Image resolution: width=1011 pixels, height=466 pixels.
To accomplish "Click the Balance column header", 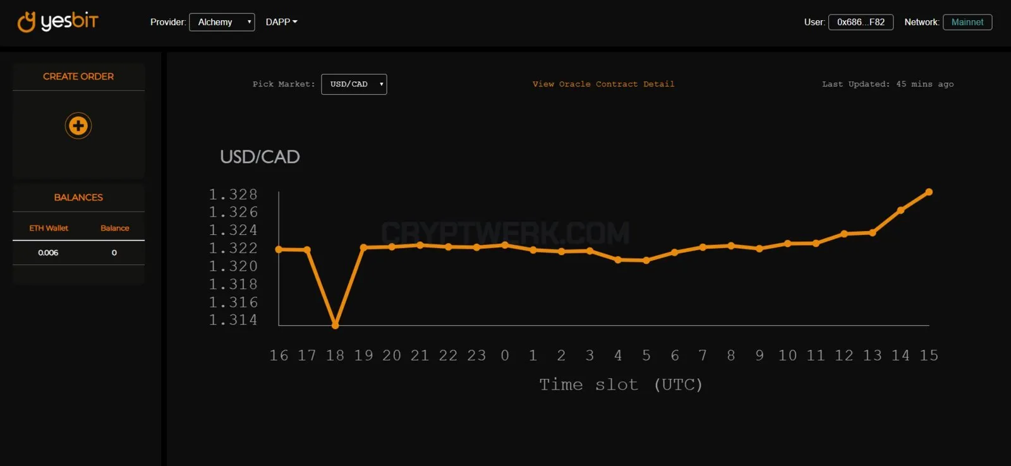I will 114,228.
